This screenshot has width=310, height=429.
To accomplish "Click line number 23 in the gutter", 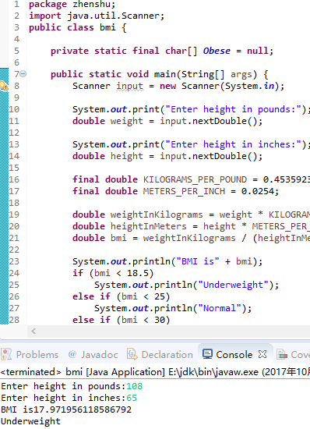I will pos(14,261).
